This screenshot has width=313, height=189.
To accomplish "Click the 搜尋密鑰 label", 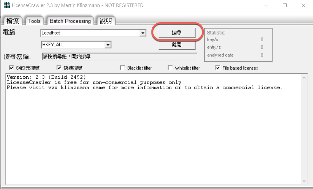I will tap(17, 57).
